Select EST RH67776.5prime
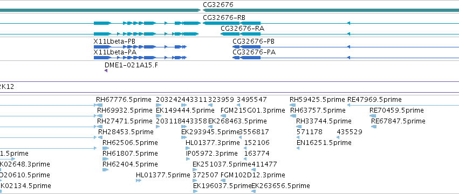Image resolution: width=459 pixels, height=194 pixels. coord(124,100)
